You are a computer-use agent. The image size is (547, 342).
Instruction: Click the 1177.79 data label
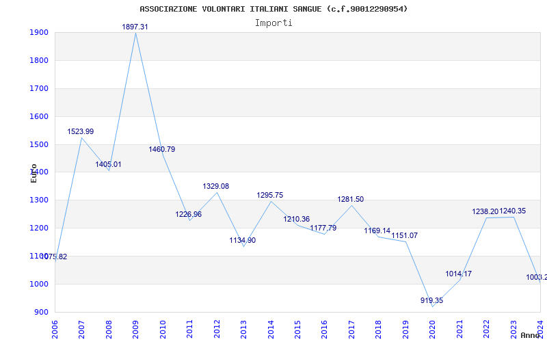323,228
